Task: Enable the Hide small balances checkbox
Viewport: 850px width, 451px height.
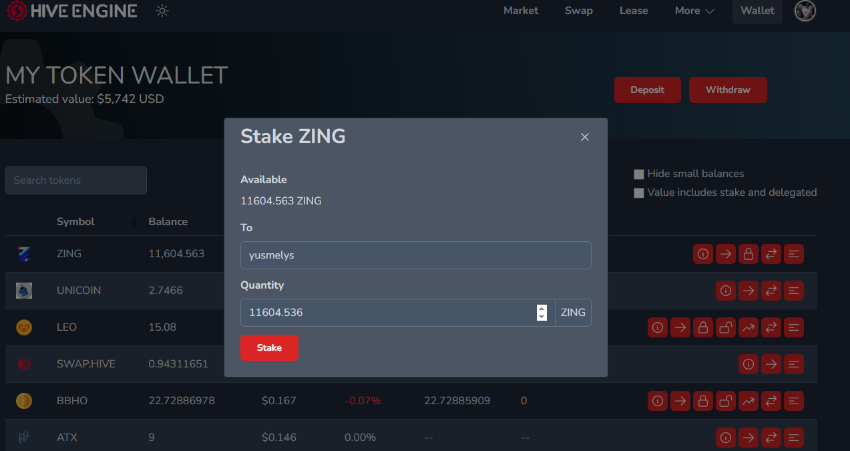Action: 640,174
